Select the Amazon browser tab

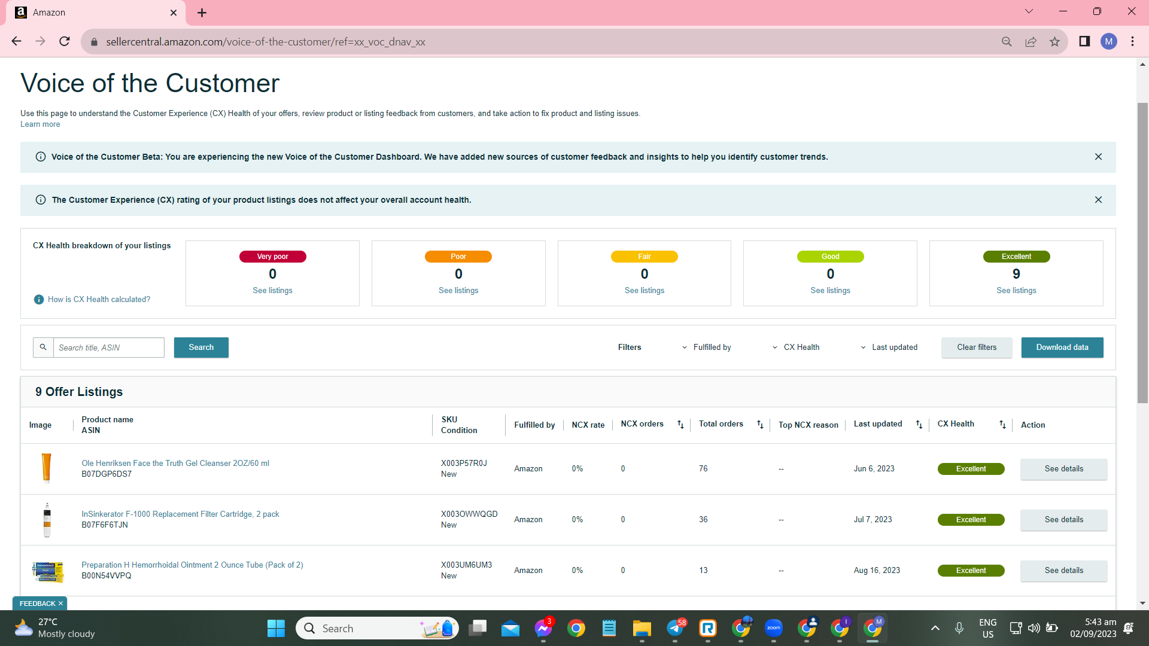click(96, 13)
